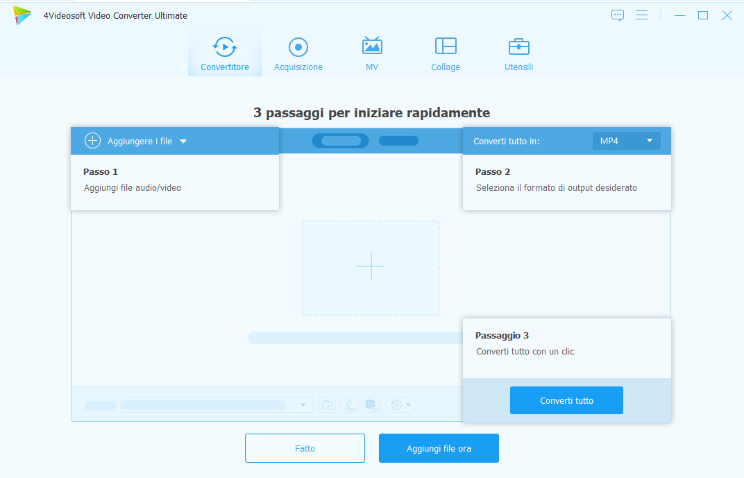Click the Aggiungi file ora button

[x=439, y=448]
